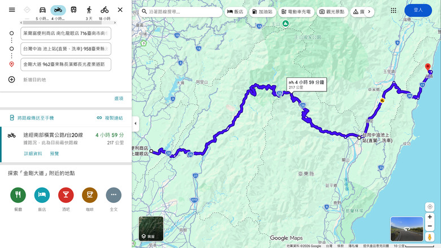Edit destination 金剛大道 field
This screenshot has width=441, height=248.
point(66,64)
